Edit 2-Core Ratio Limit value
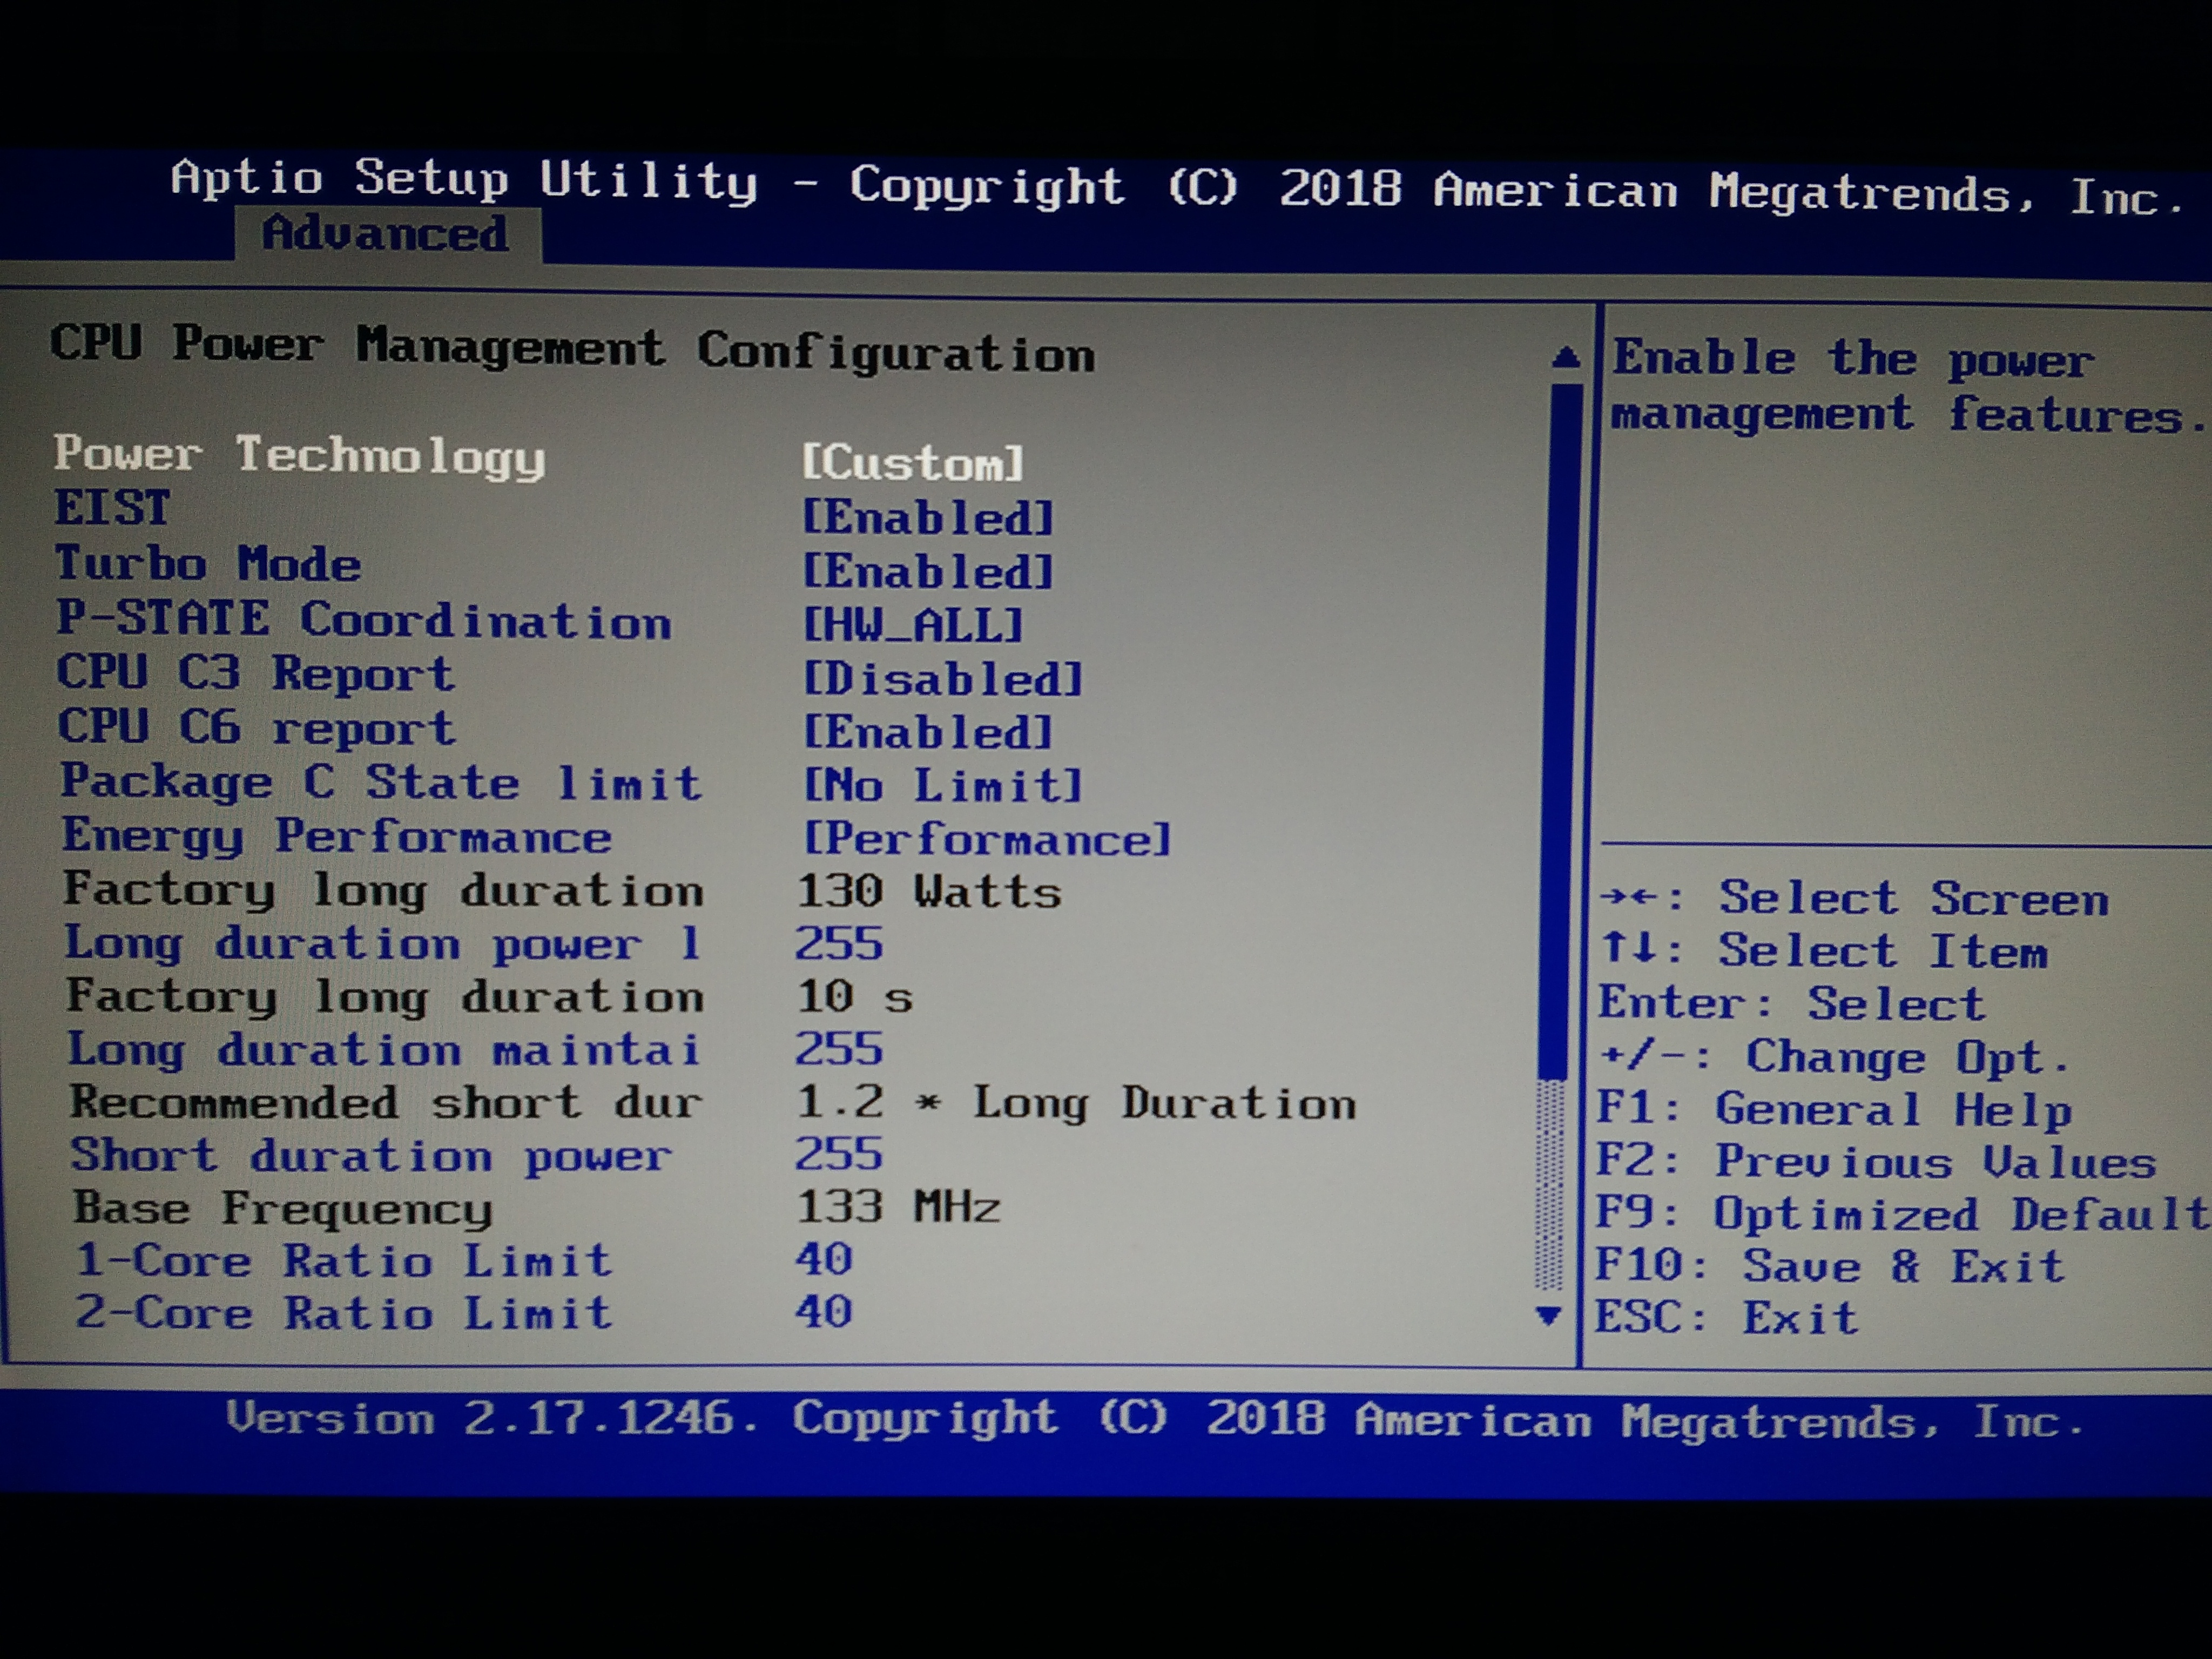Image resolution: width=2212 pixels, height=1659 pixels. (x=824, y=1312)
